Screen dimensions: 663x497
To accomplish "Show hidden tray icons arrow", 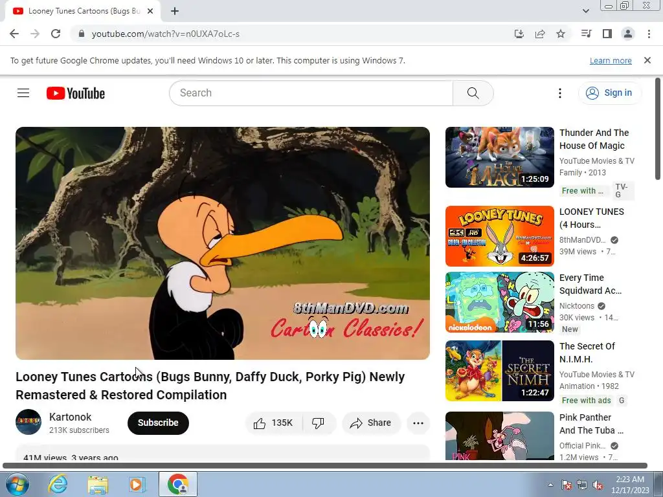I will click(x=550, y=485).
